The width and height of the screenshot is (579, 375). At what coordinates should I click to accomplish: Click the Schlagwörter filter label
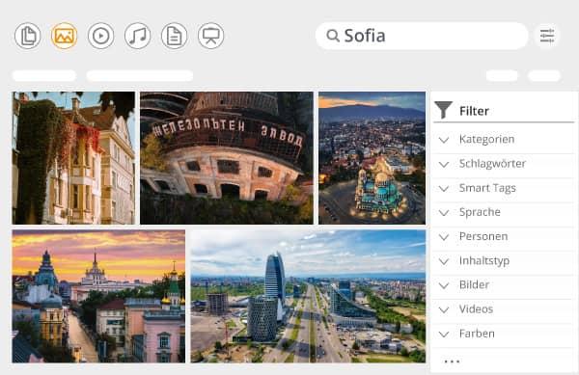tap(492, 163)
